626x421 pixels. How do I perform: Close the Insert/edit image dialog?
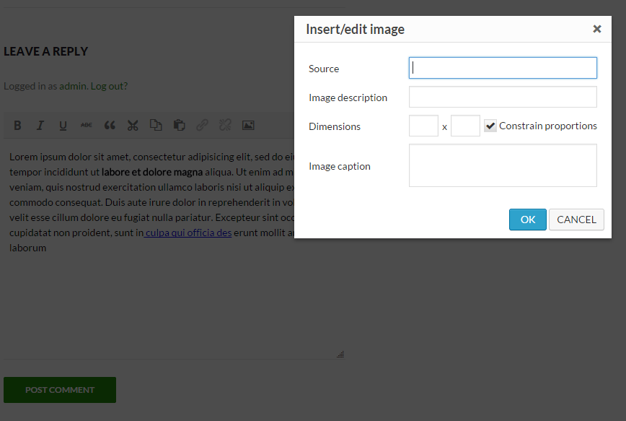pyautogui.click(x=597, y=29)
